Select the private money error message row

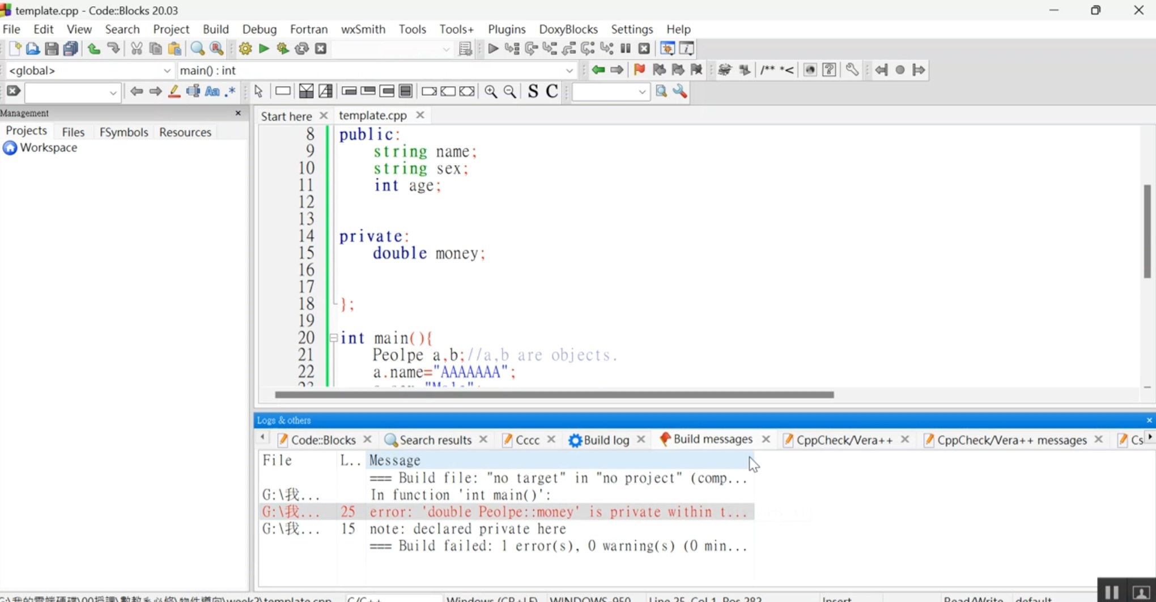tap(558, 512)
